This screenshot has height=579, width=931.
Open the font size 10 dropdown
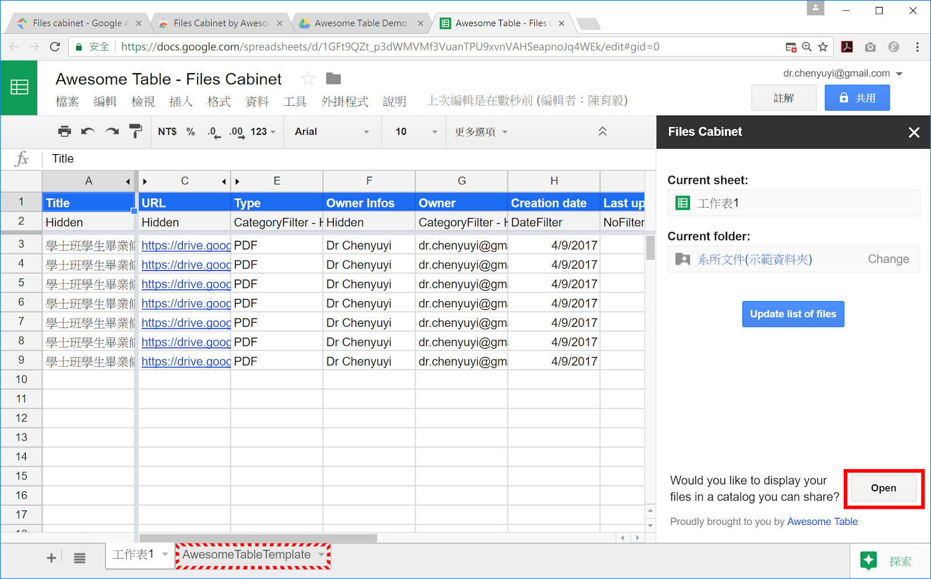[415, 131]
